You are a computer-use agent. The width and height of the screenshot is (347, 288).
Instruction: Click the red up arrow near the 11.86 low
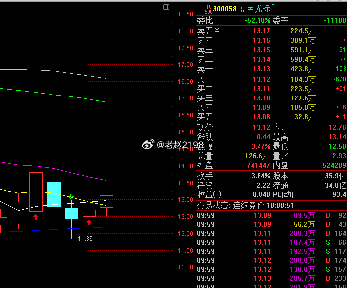coord(89,222)
